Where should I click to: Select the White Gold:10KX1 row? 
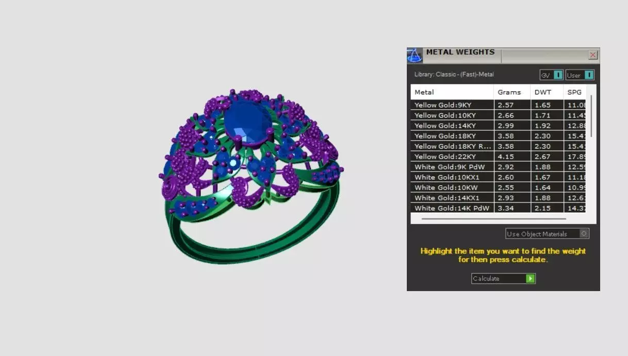(499, 177)
